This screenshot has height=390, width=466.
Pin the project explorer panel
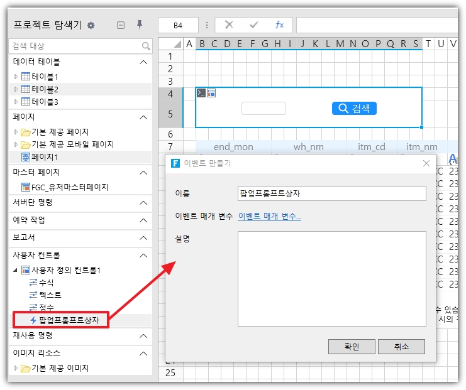pos(140,25)
